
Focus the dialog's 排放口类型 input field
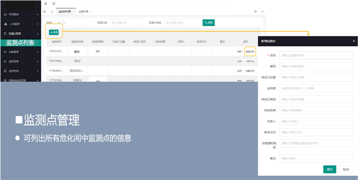click(x=316, y=99)
